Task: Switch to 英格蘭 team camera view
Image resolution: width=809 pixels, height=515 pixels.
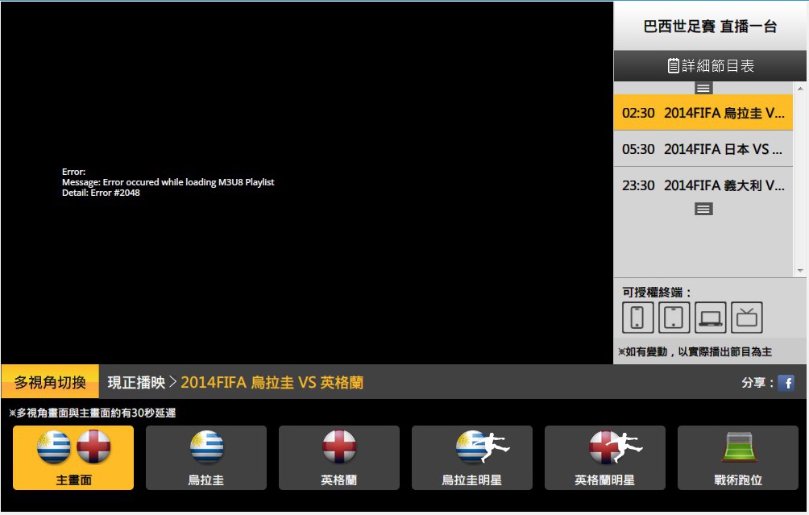Action: [339, 458]
